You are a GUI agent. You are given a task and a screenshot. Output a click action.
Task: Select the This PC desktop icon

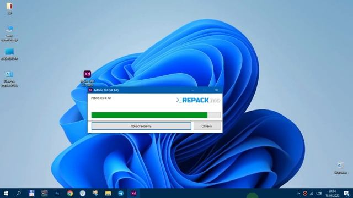9,33
